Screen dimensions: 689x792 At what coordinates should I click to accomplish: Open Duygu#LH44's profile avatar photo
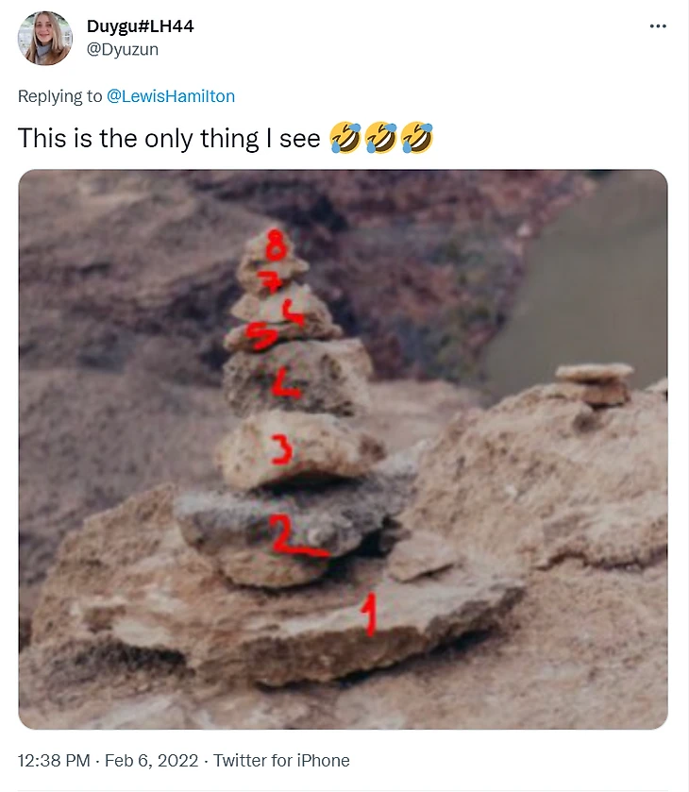click(45, 38)
